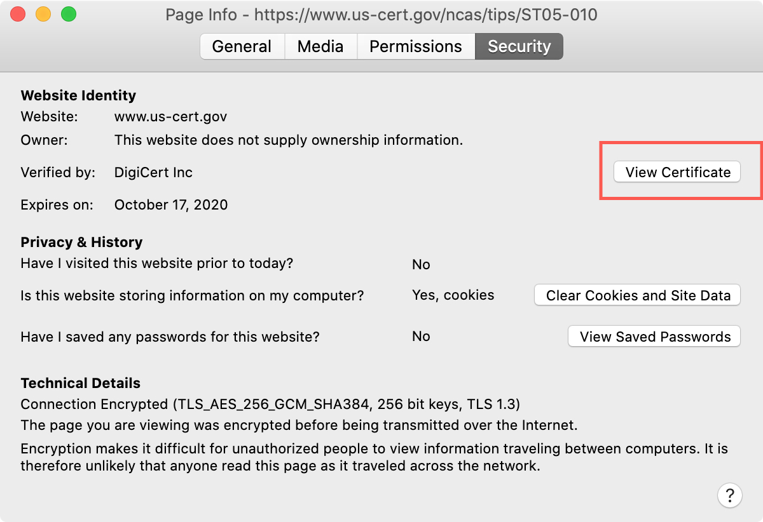Minimize the window with the yellow button
This screenshot has height=522, width=763.
point(43,14)
